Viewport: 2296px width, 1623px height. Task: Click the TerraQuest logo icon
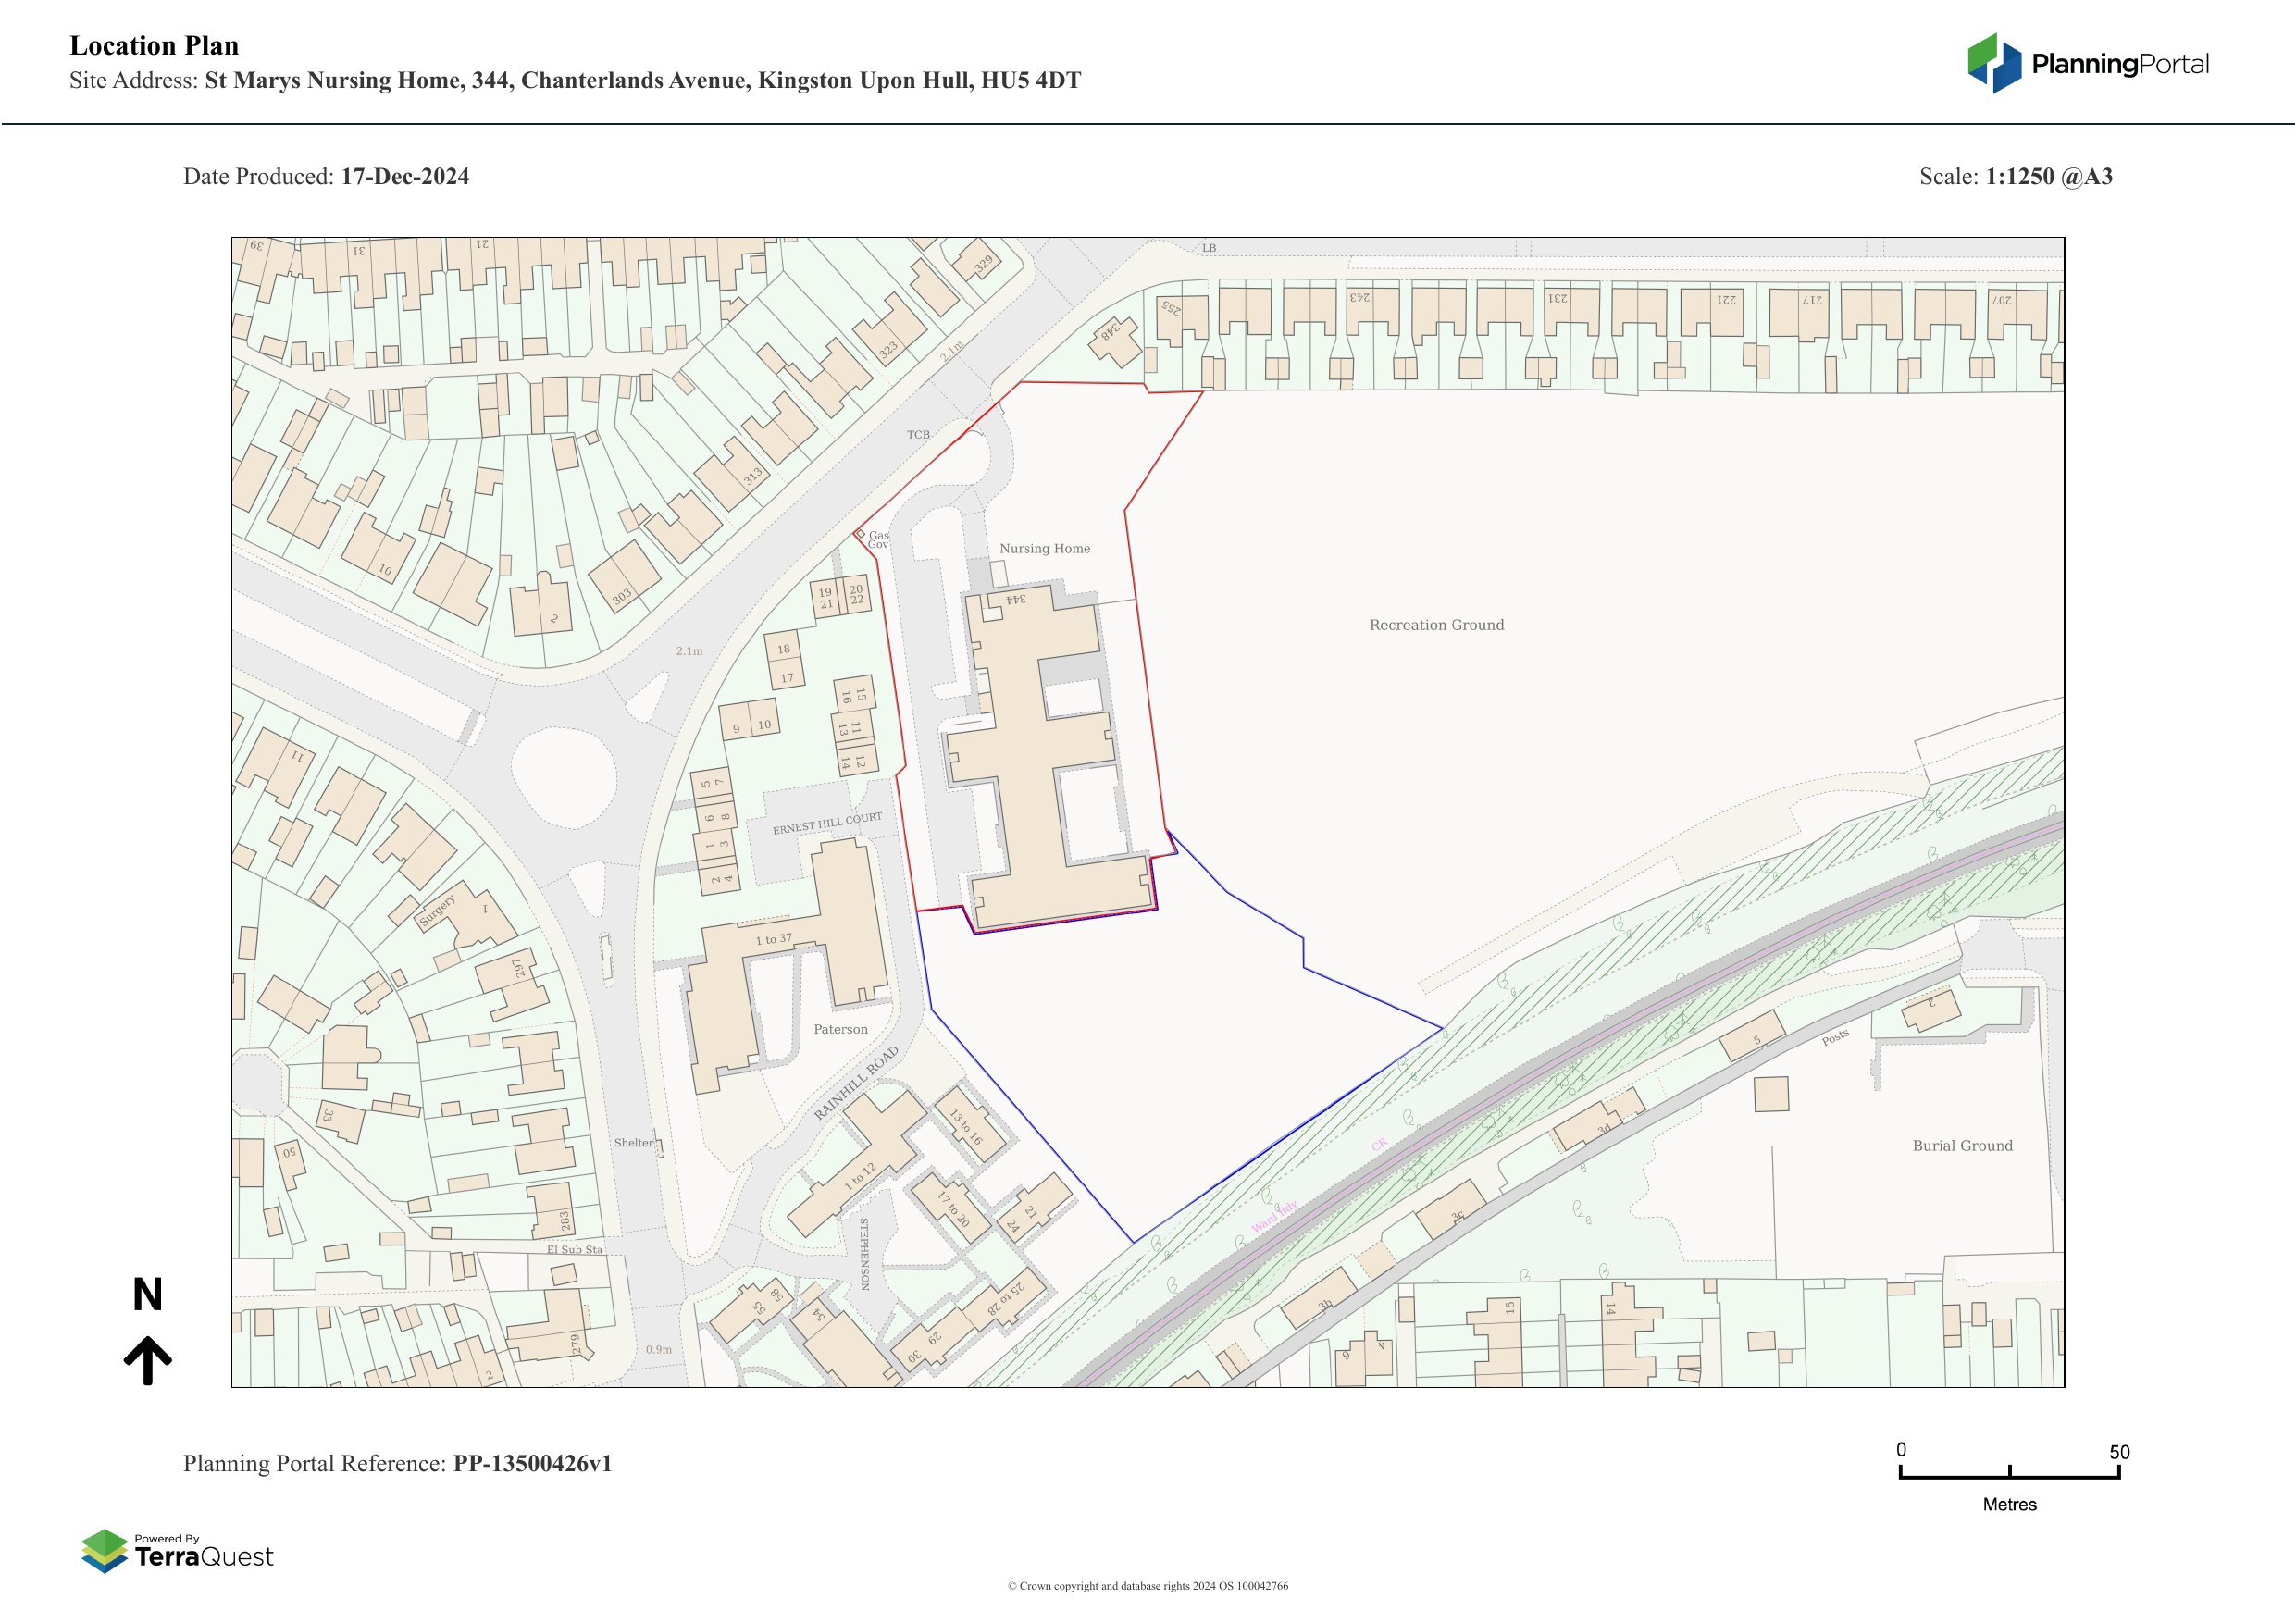pos(104,1551)
